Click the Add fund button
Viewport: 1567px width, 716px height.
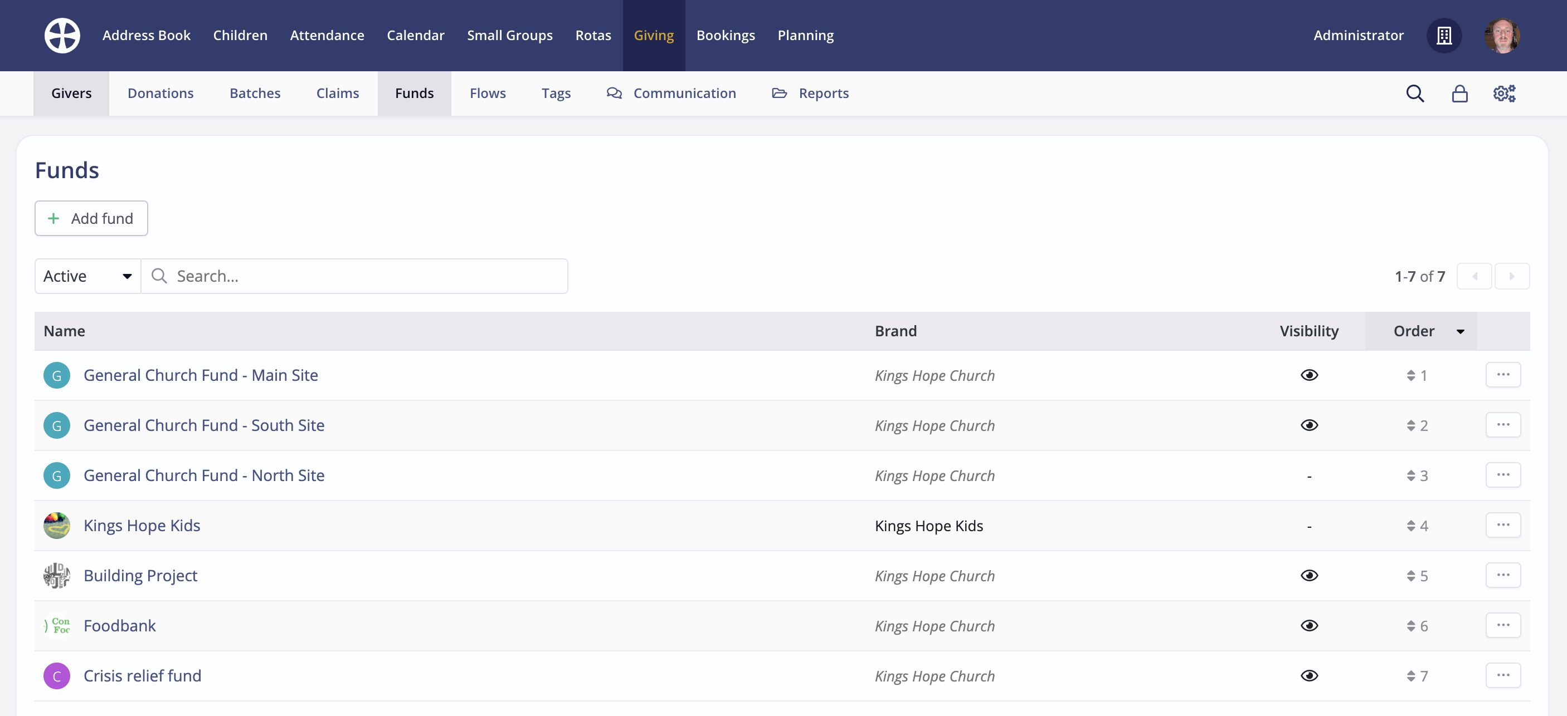(x=91, y=218)
